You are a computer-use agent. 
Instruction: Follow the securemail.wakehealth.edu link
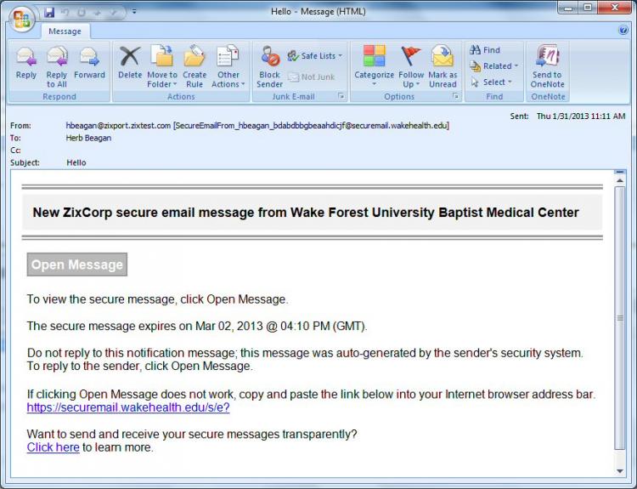pyautogui.click(x=128, y=407)
